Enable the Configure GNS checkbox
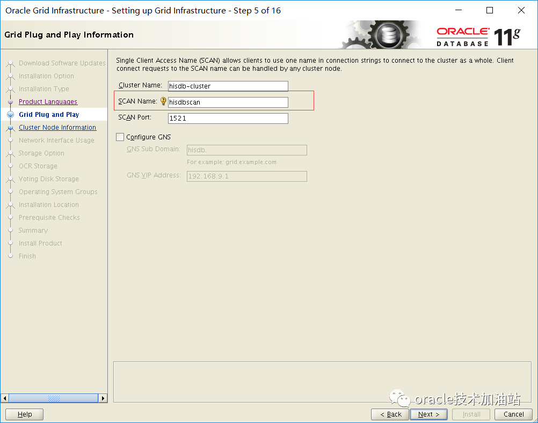 pyautogui.click(x=120, y=137)
